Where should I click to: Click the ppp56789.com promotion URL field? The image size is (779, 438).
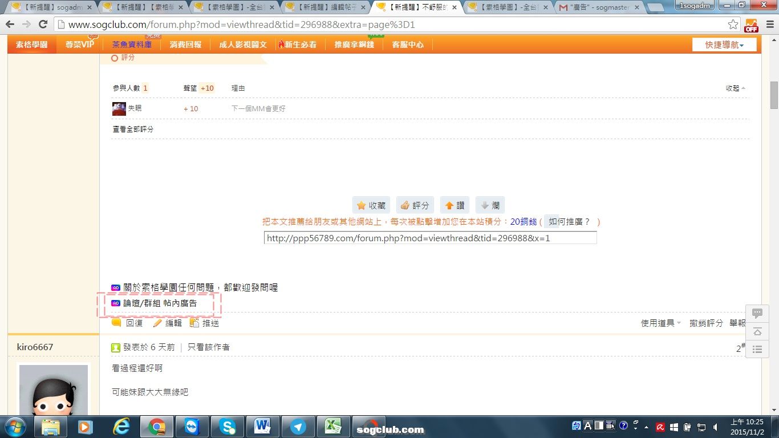(x=431, y=238)
